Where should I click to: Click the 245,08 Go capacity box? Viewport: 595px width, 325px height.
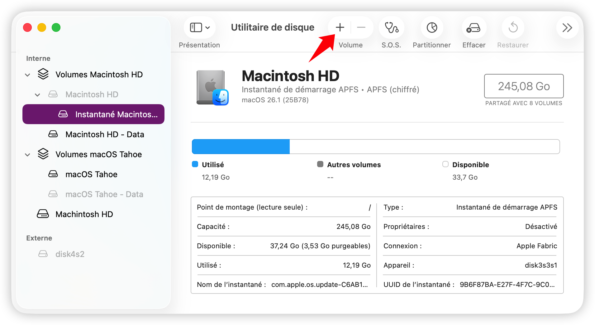click(524, 86)
